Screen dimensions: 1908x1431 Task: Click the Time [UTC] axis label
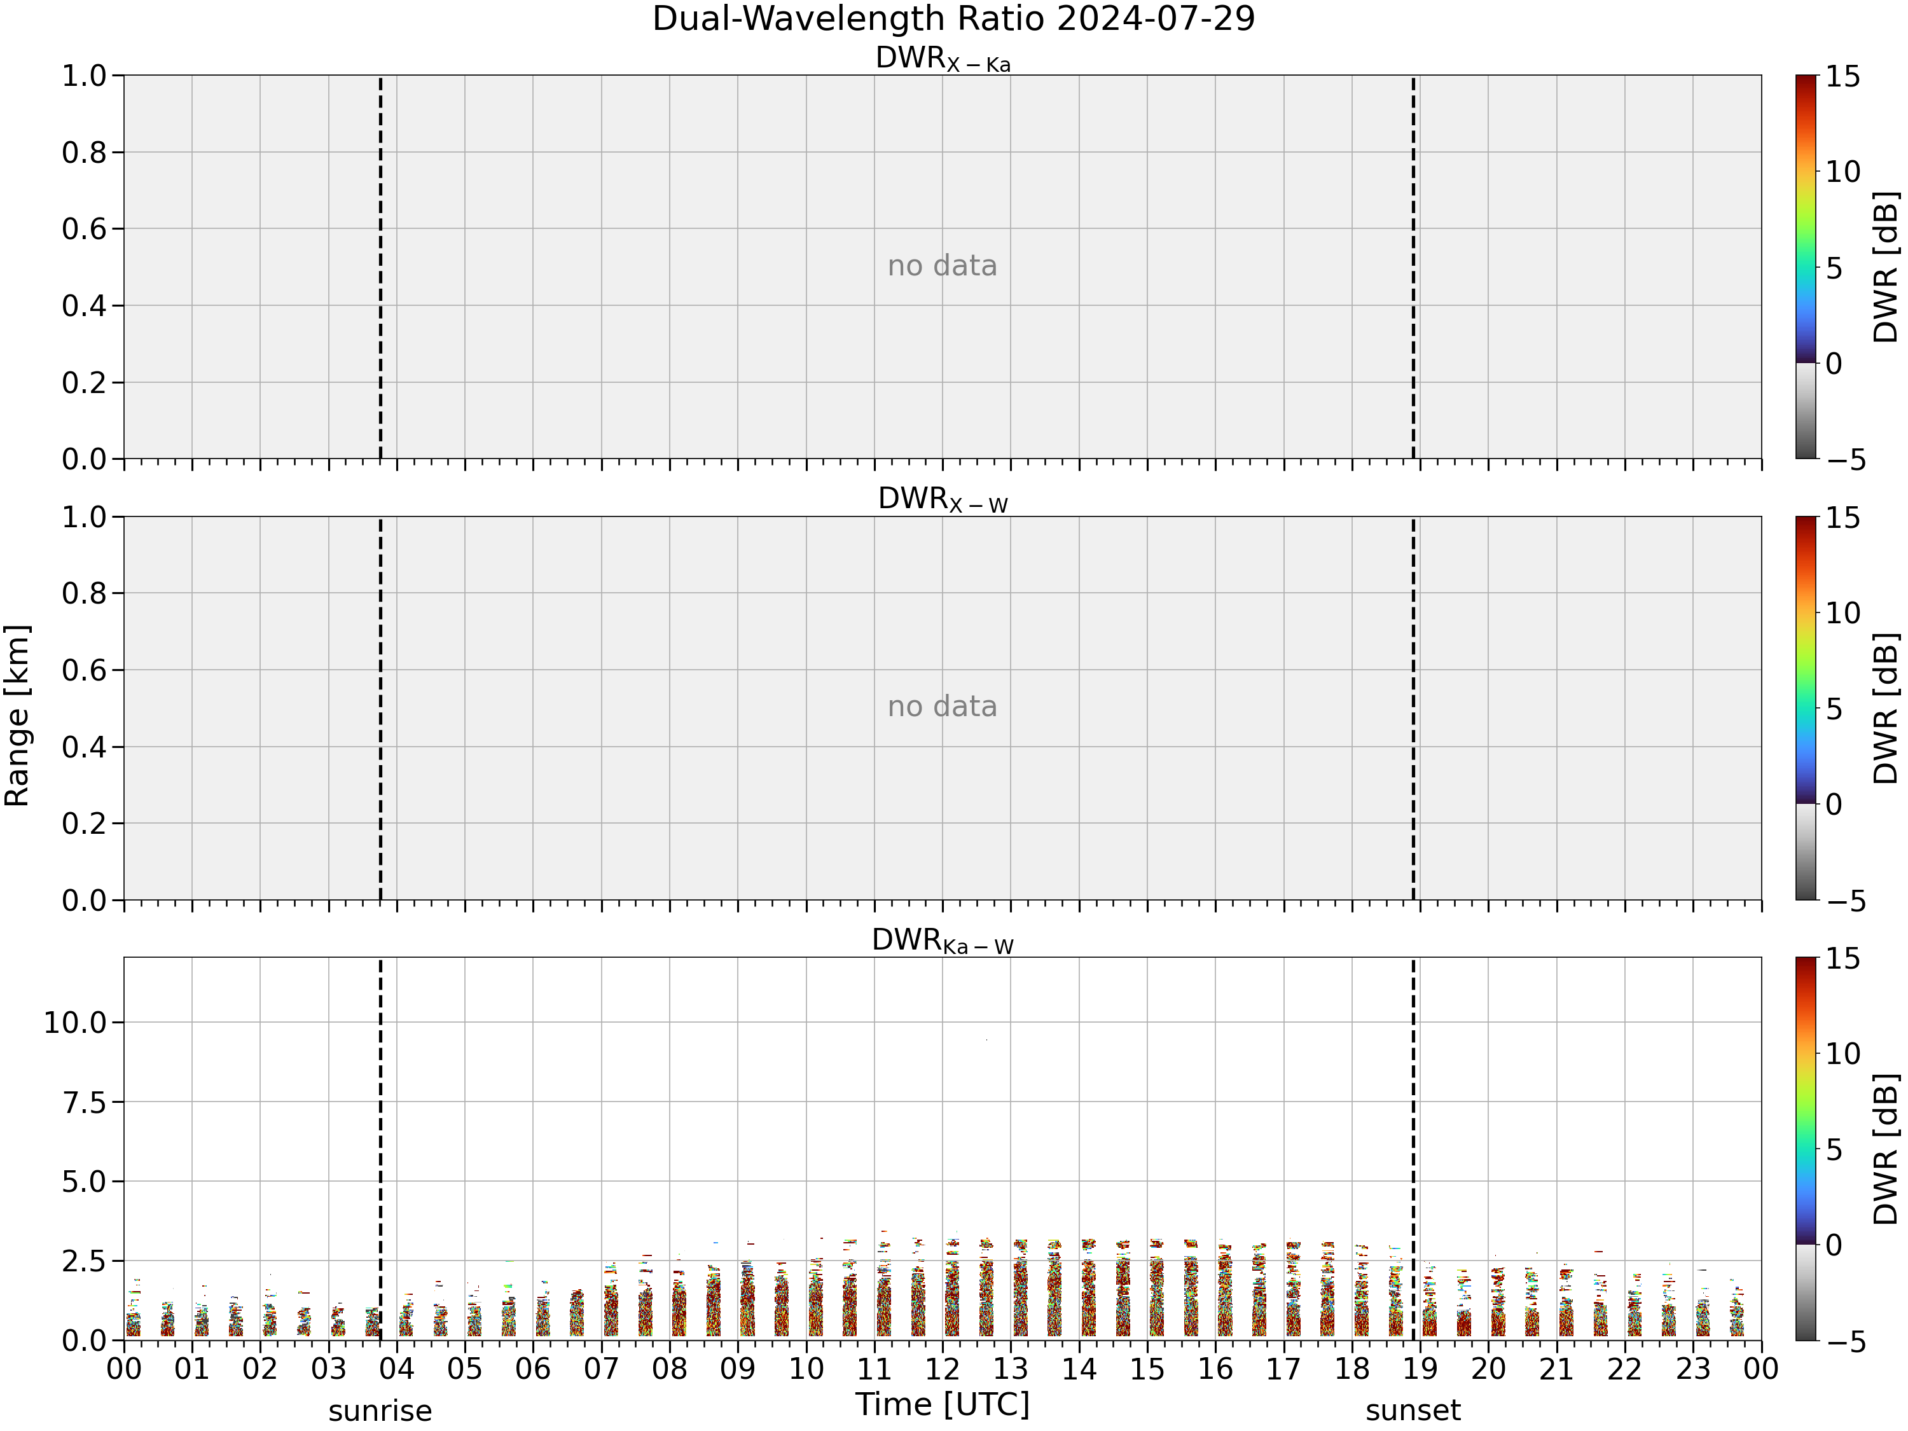point(943,1405)
